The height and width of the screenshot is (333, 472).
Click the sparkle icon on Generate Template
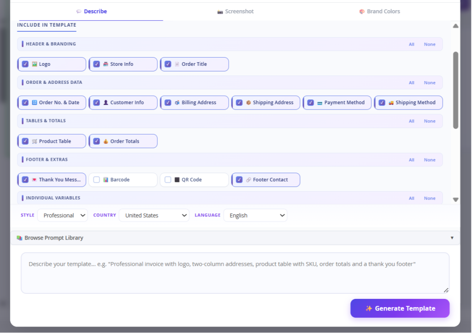tap(369, 309)
